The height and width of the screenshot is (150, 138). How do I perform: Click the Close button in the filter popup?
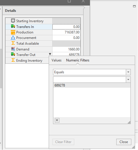[124, 142]
